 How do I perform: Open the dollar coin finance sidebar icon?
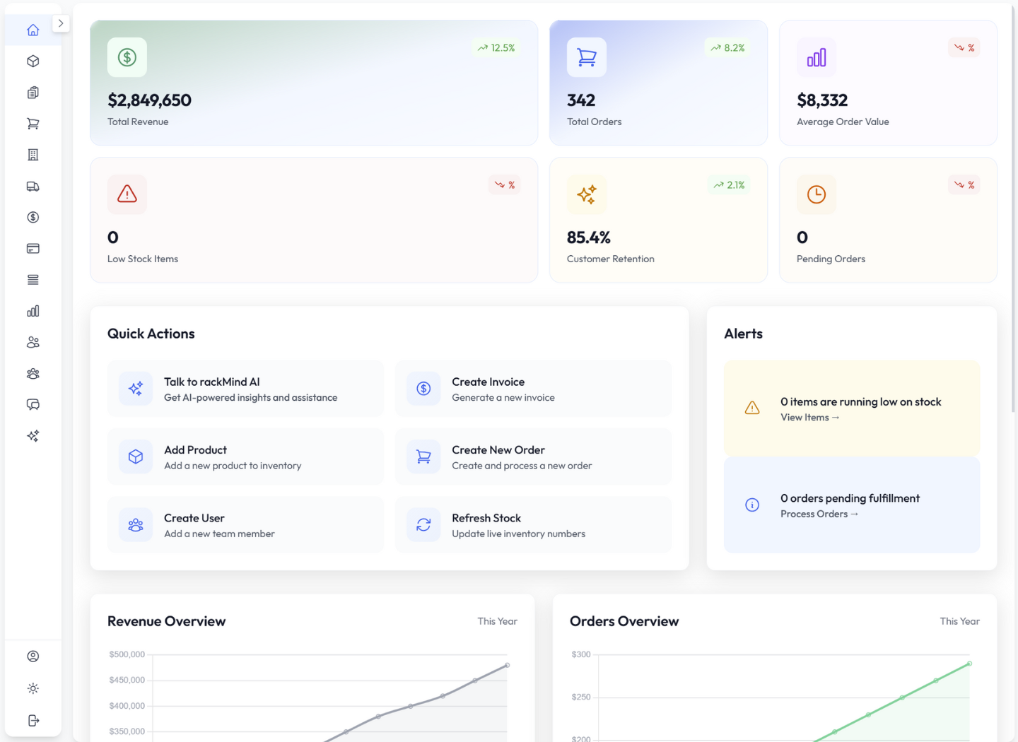[33, 218]
